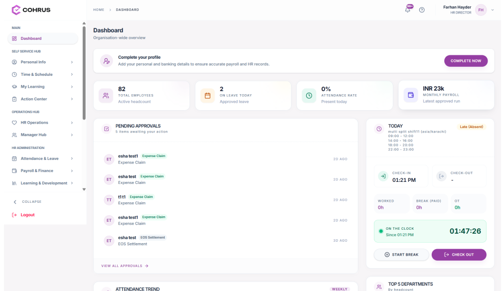Expand HR Operations chevron
Screen dimensions: 503x291
click(x=72, y=123)
